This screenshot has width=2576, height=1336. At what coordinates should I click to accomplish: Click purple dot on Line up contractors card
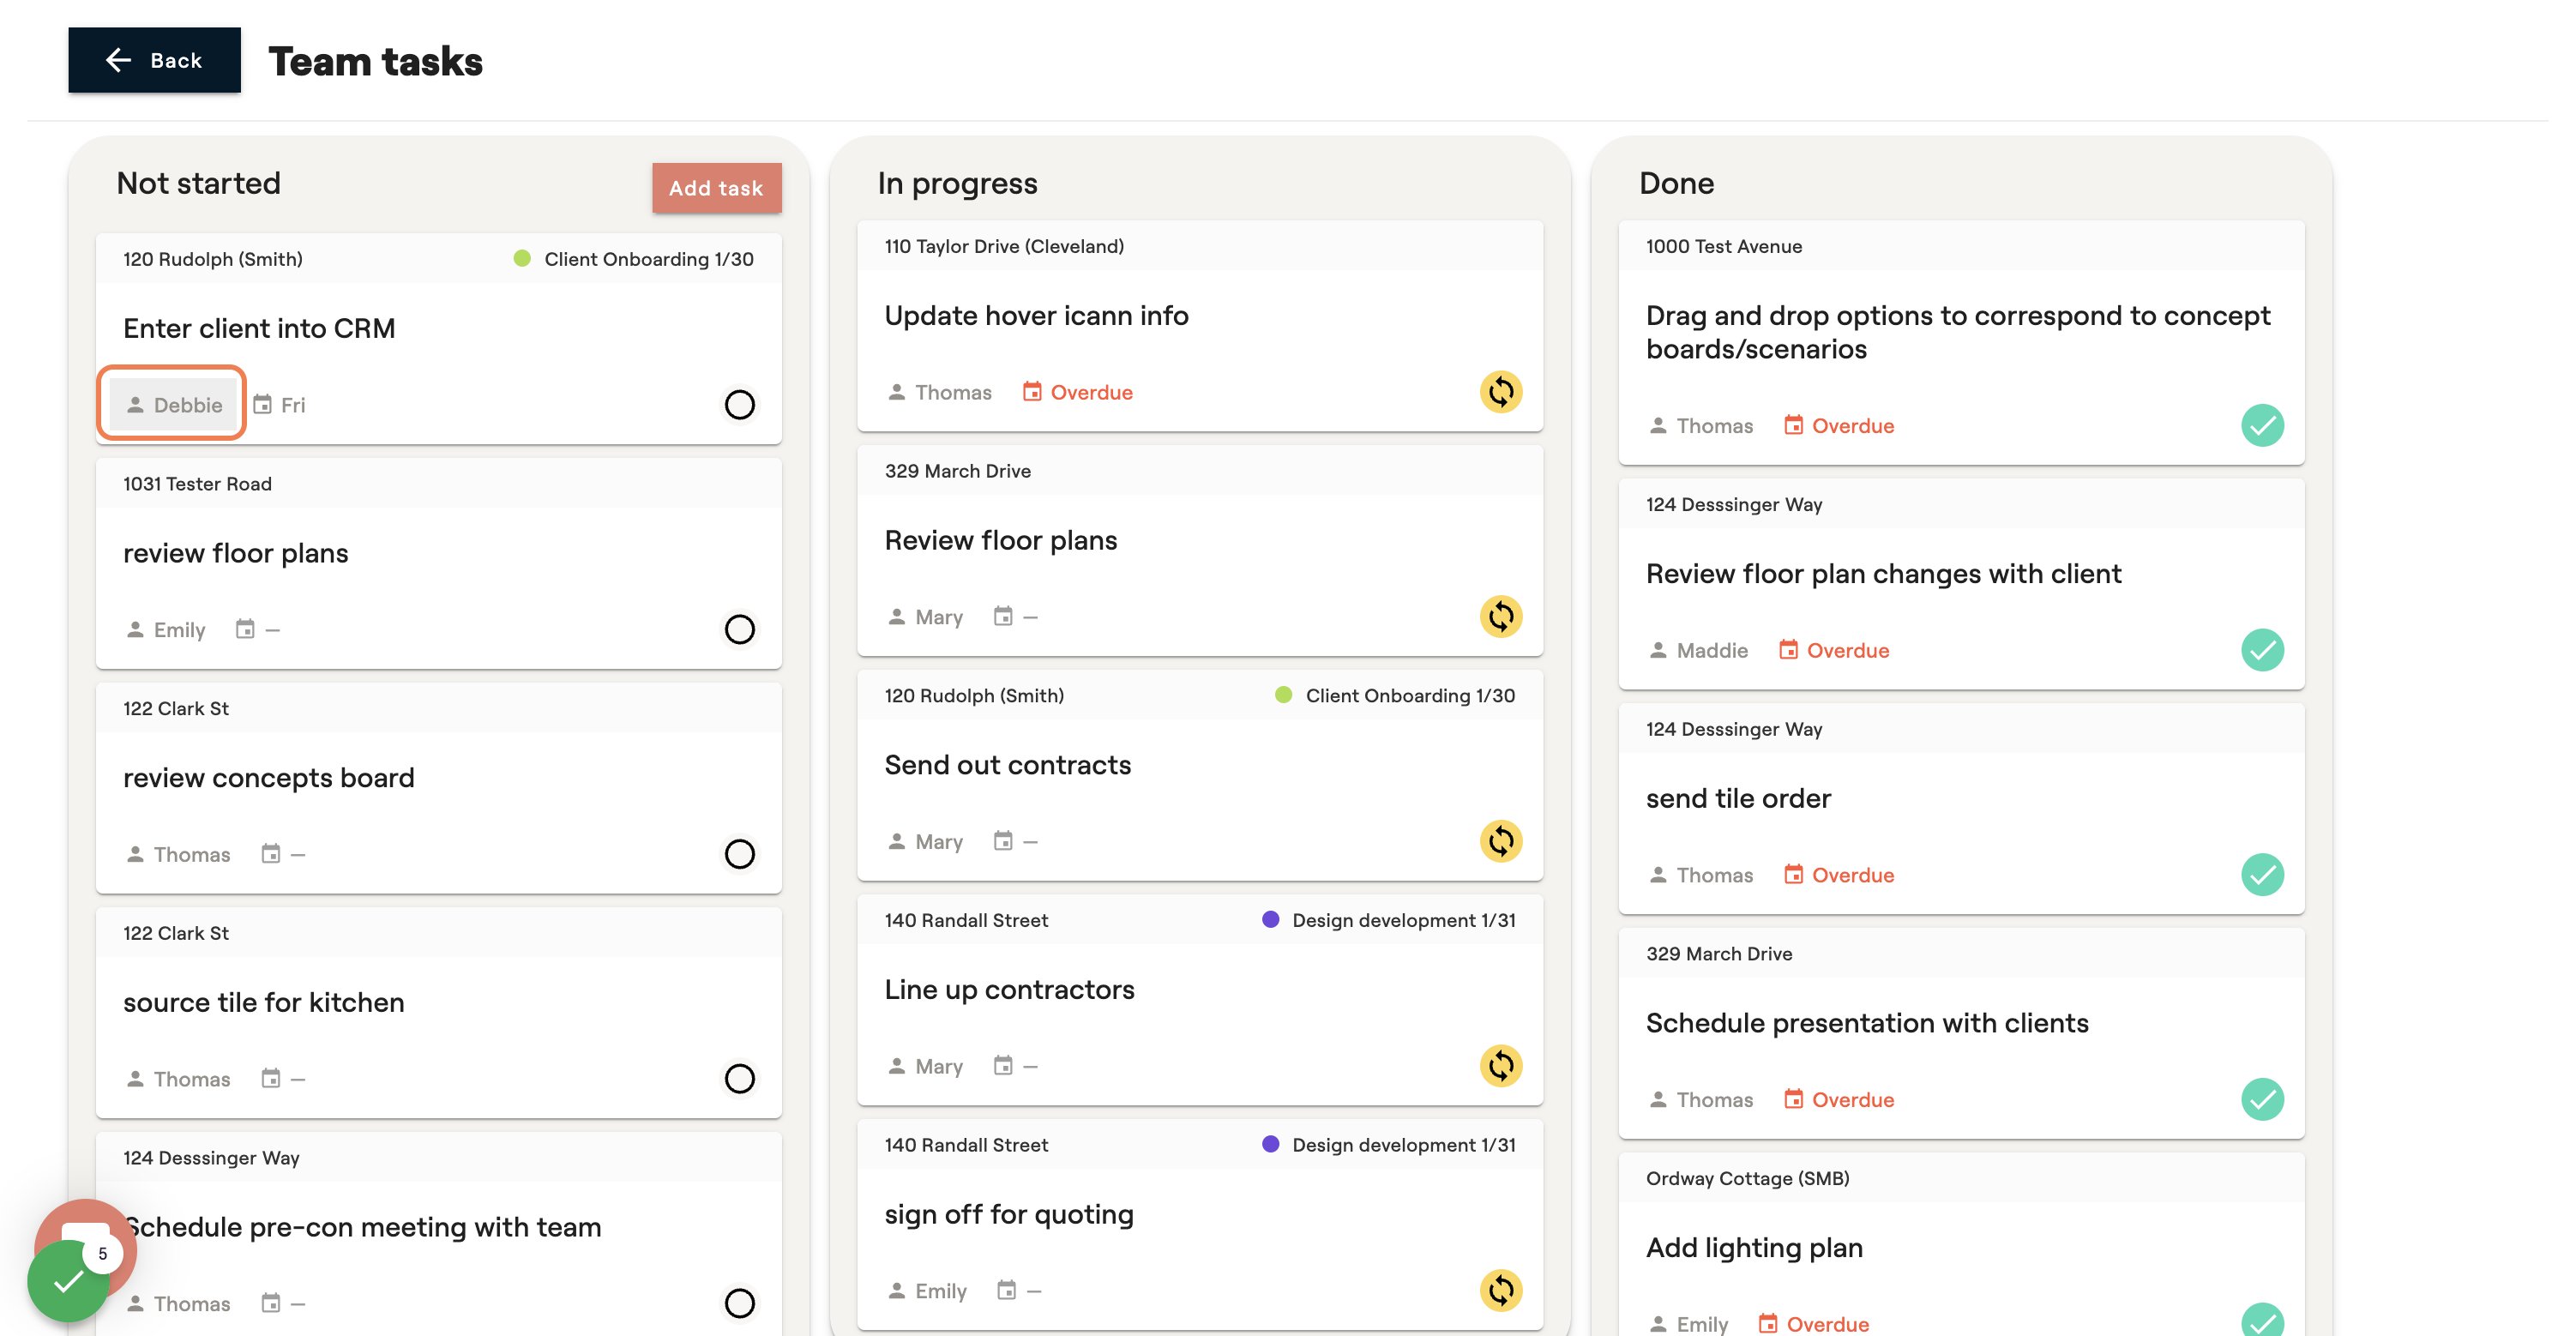tap(1271, 920)
